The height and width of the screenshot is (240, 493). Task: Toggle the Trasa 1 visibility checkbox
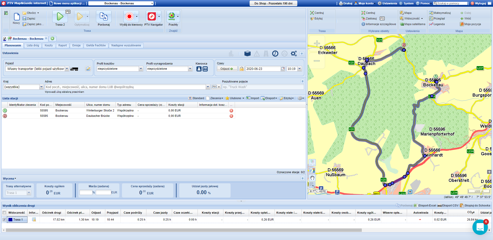pyautogui.click(x=4, y=220)
